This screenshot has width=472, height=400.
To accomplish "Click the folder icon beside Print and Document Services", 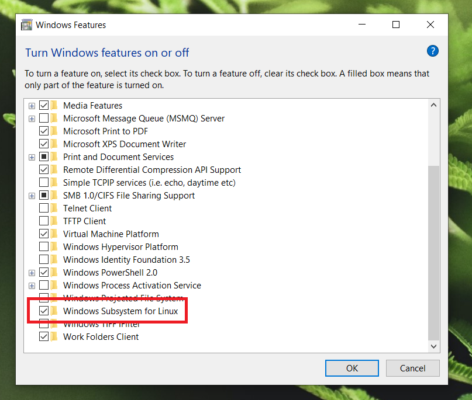I will [54, 157].
